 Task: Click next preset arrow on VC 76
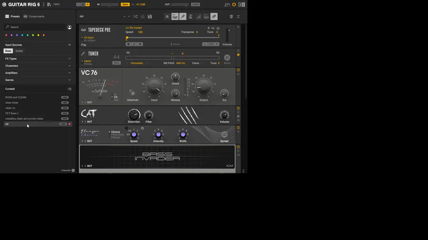85,102
